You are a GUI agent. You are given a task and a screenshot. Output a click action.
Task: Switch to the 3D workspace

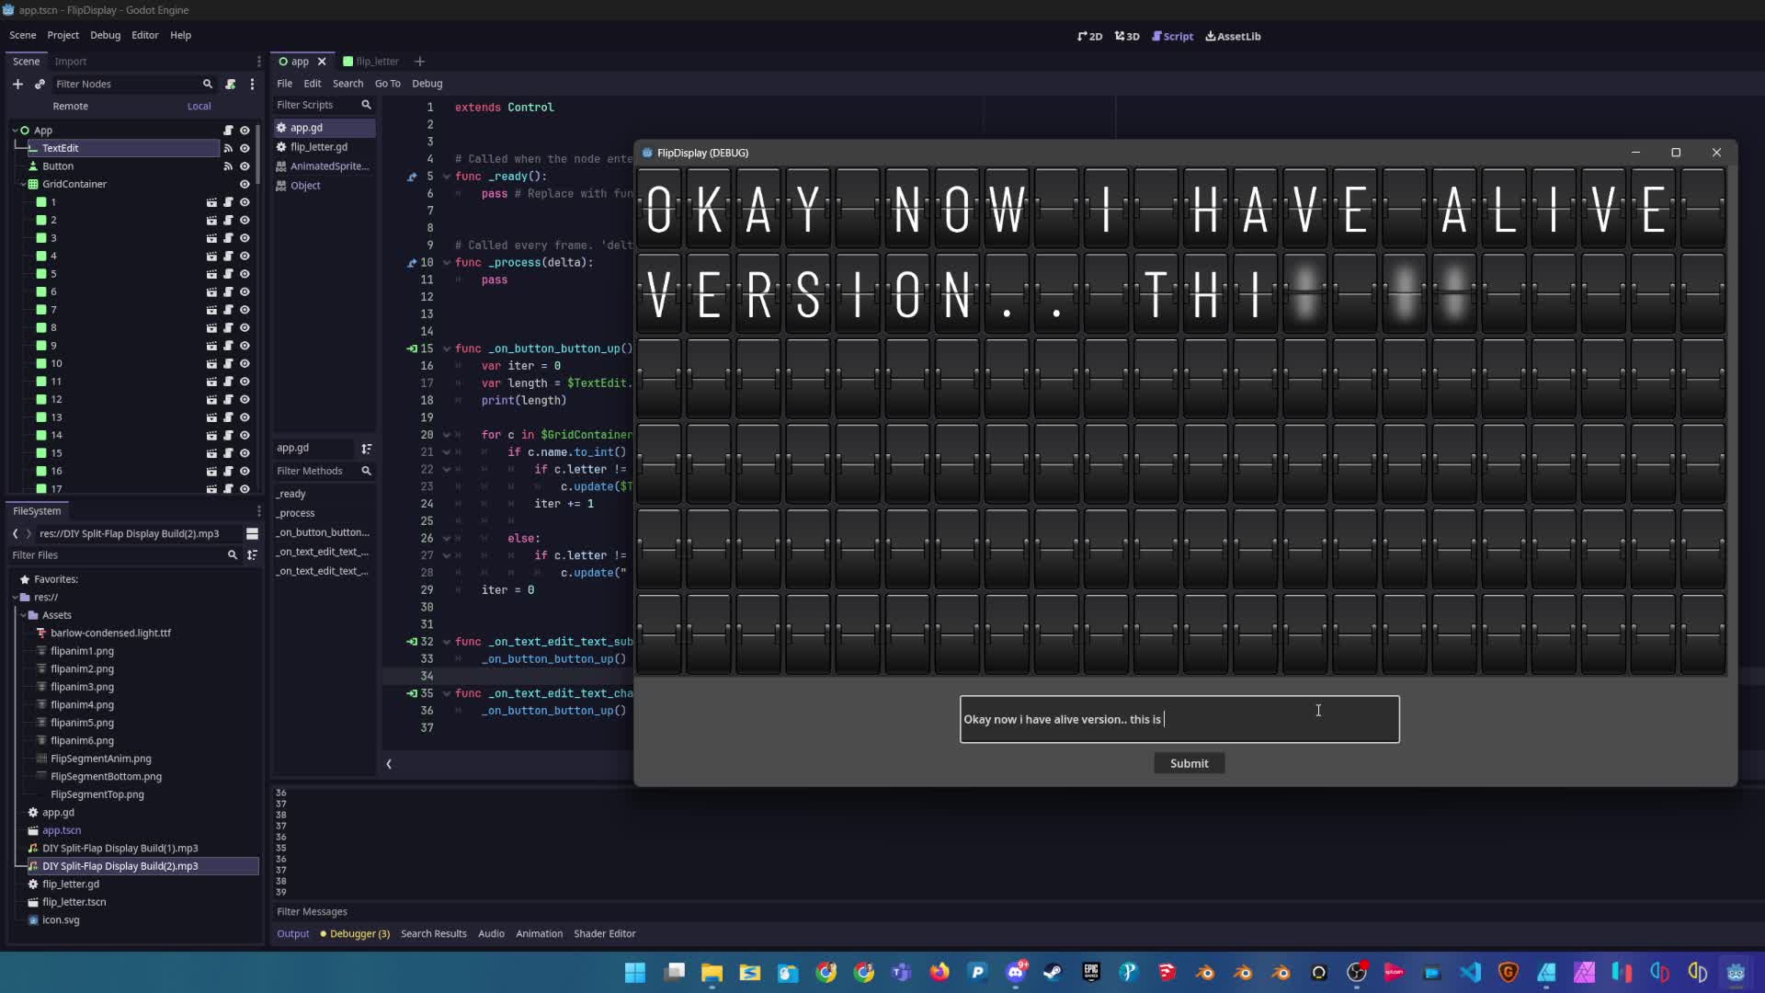pos(1126,36)
